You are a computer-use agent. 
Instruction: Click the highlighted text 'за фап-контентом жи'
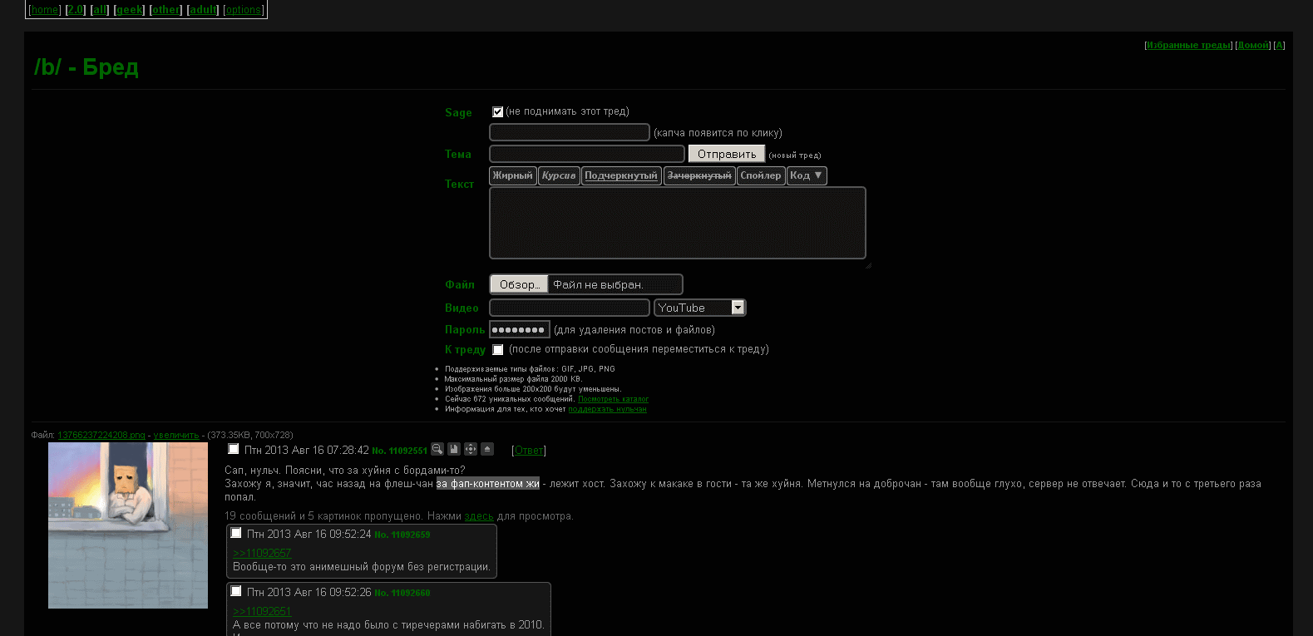(x=488, y=484)
